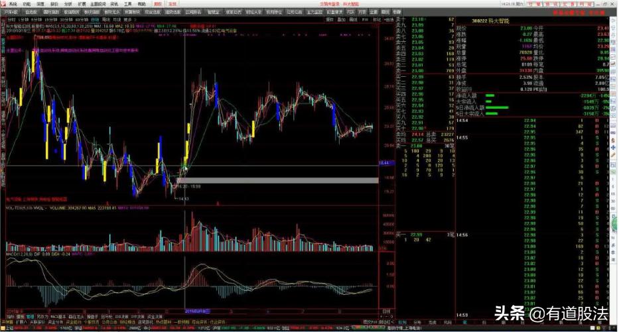Click the 标记 chart button
Viewport: 619px width, 332px height.
pyautogui.click(x=377, y=19)
